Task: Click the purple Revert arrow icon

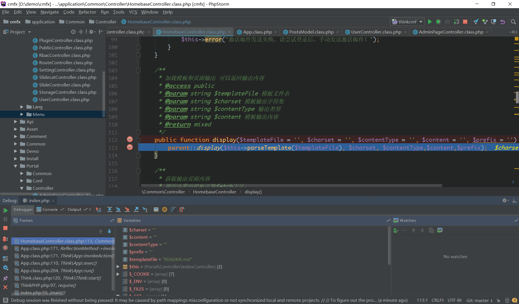Action: 502,22
